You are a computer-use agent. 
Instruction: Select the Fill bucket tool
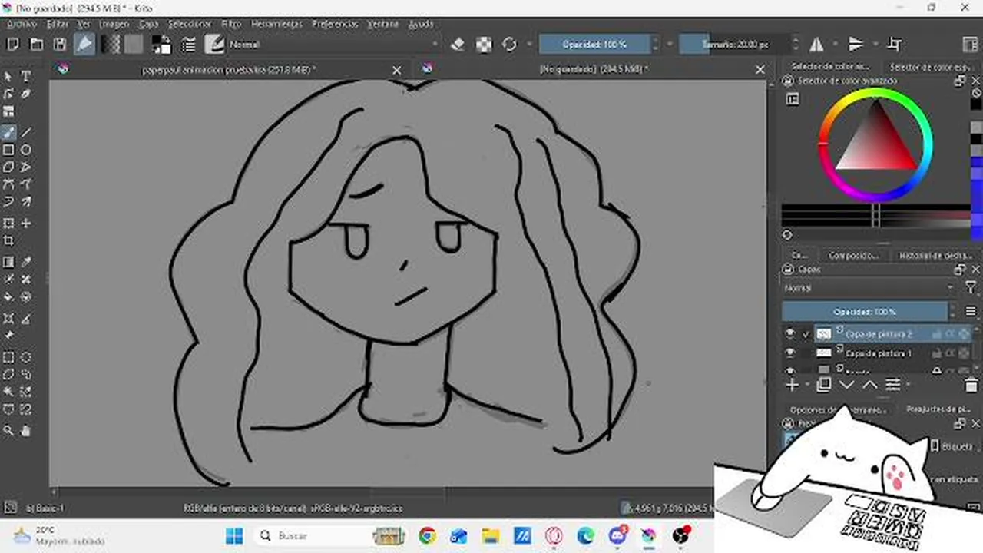pyautogui.click(x=8, y=297)
